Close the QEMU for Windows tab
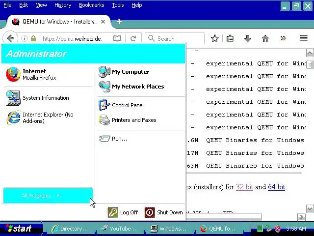 click(x=103, y=22)
